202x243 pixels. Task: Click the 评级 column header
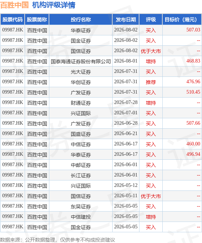tap(151, 20)
